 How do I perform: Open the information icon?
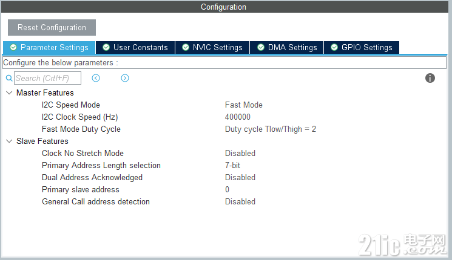(x=430, y=78)
